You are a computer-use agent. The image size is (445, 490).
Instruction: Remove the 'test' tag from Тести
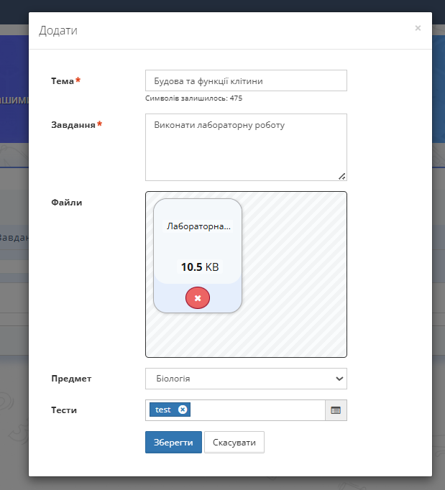pos(183,410)
